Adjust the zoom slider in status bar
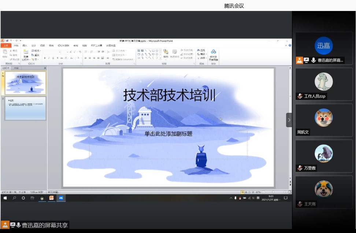Viewport: 356px width, 233px height. [273, 192]
